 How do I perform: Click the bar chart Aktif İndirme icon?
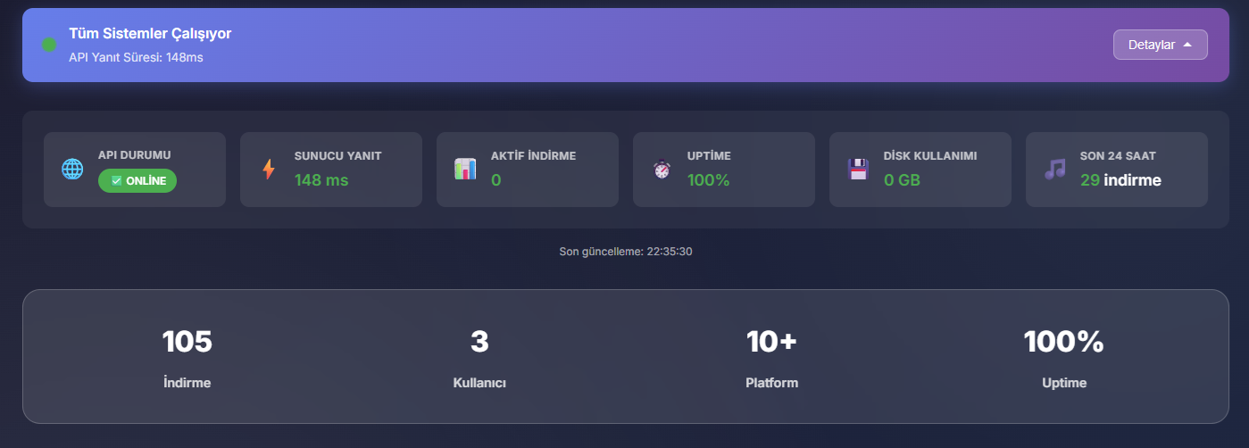465,169
